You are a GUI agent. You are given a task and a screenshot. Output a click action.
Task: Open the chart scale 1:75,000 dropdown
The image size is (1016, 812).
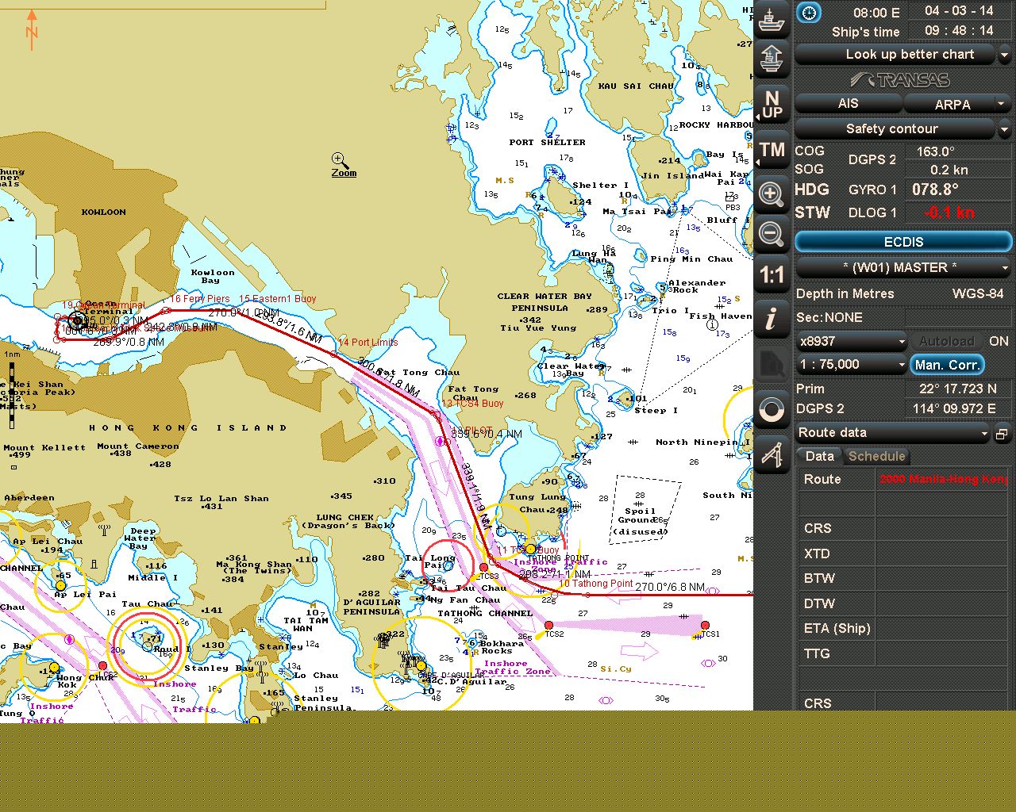[x=852, y=365]
